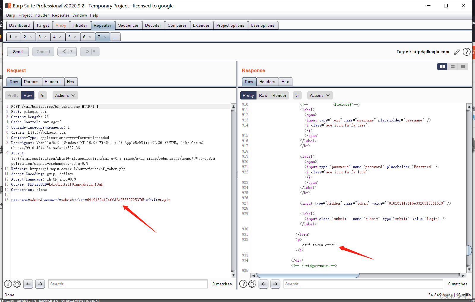Click 'csrf token error' text in response
The width and height of the screenshot is (475, 302).
pos(319,245)
